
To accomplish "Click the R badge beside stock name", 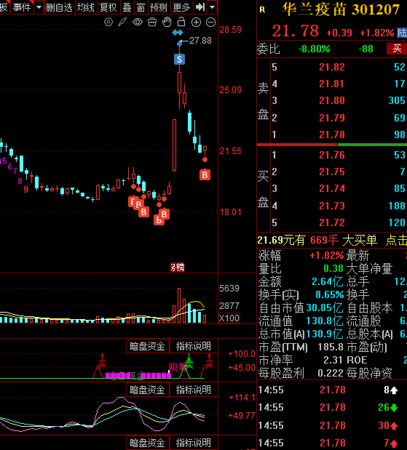I will [262, 10].
